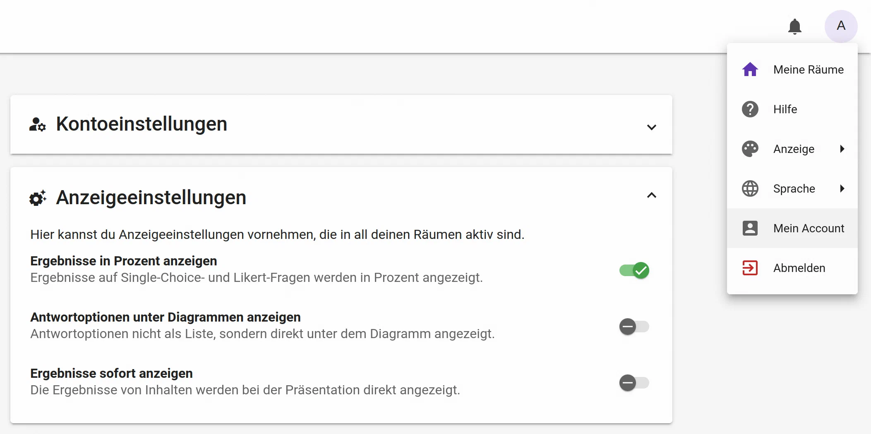Click the red Abmelden logout icon

click(x=750, y=268)
